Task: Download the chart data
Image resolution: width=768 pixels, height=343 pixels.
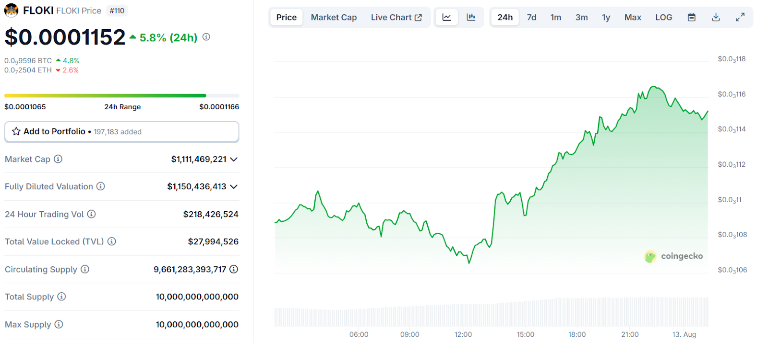Action: [716, 17]
